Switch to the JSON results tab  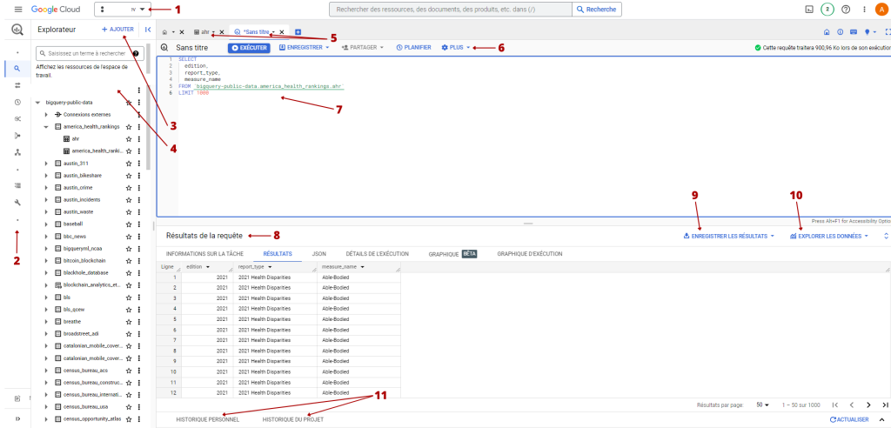[318, 254]
